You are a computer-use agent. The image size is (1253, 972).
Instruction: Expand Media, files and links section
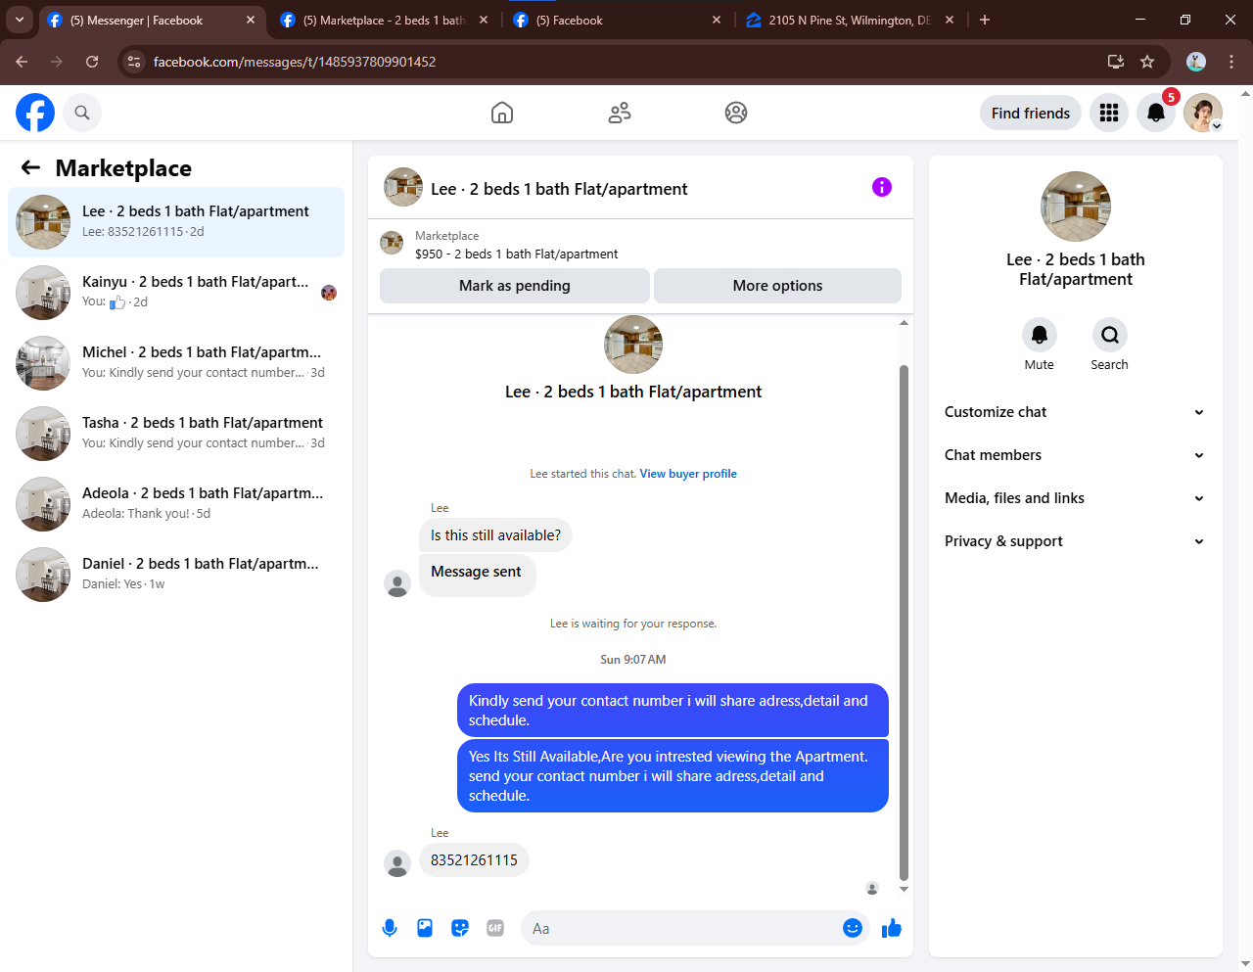pos(1075,498)
